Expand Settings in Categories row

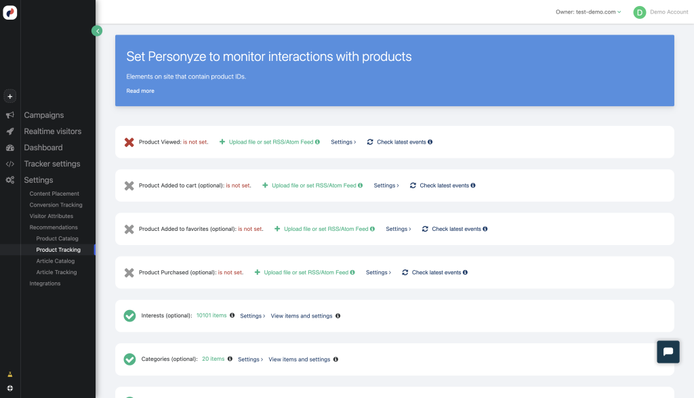click(251, 359)
